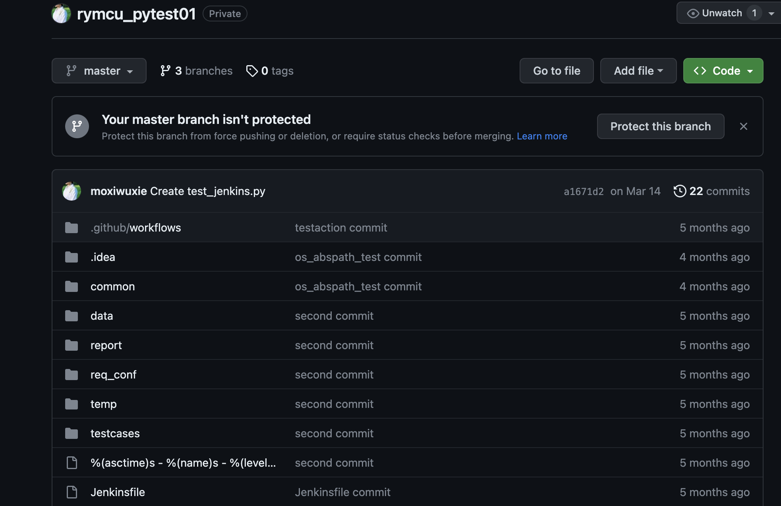Open the master branch selector dropdown

[x=99, y=71]
